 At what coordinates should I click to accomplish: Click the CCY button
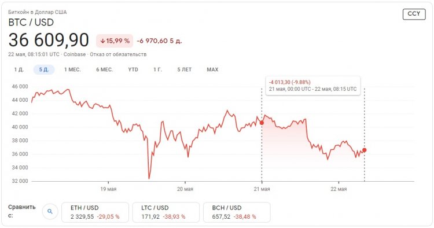click(414, 14)
